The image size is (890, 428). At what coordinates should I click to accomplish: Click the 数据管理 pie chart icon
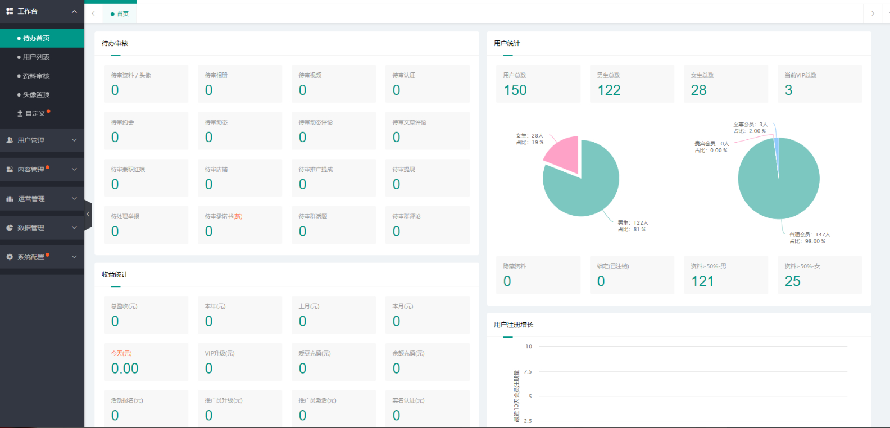pos(10,228)
